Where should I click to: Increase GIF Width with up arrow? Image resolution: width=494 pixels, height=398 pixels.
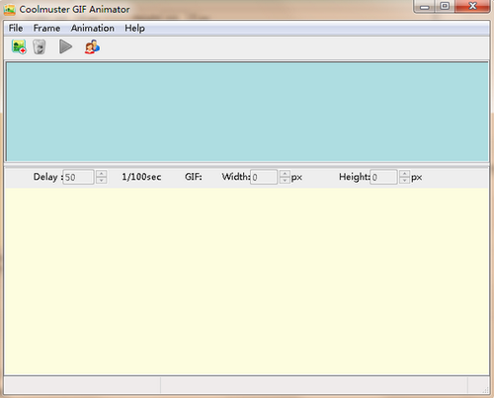pyautogui.click(x=285, y=174)
